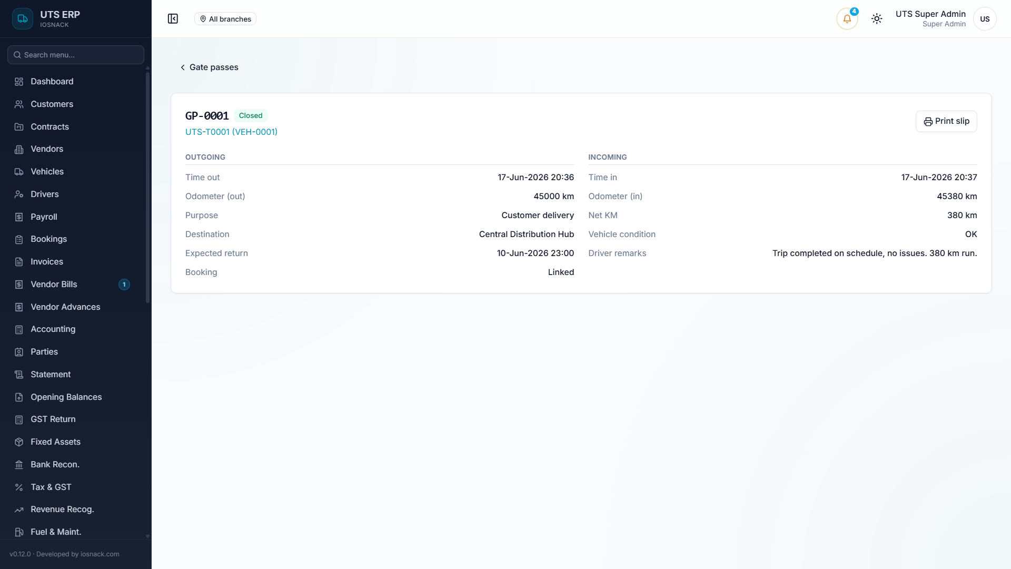
Task: Click the Expected return 10-Jun-2026 23:00 value
Action: click(x=535, y=253)
